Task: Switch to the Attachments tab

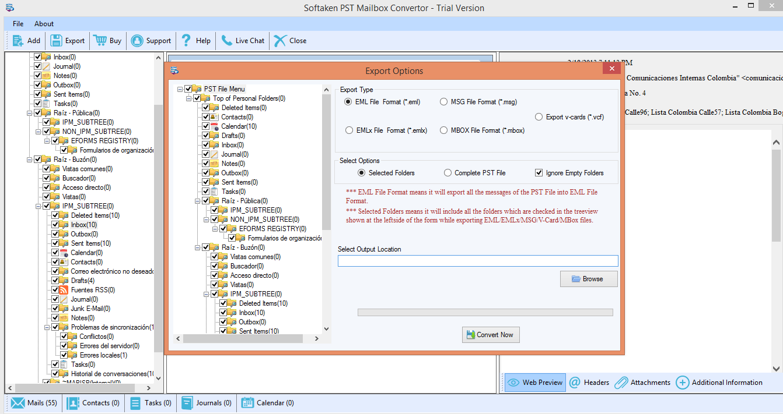Action: pyautogui.click(x=642, y=383)
